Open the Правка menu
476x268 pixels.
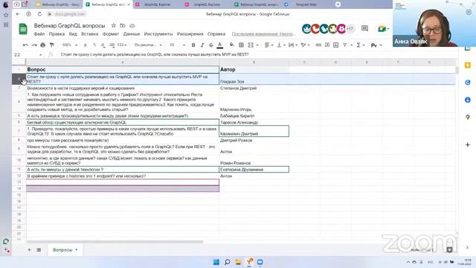click(x=57, y=34)
